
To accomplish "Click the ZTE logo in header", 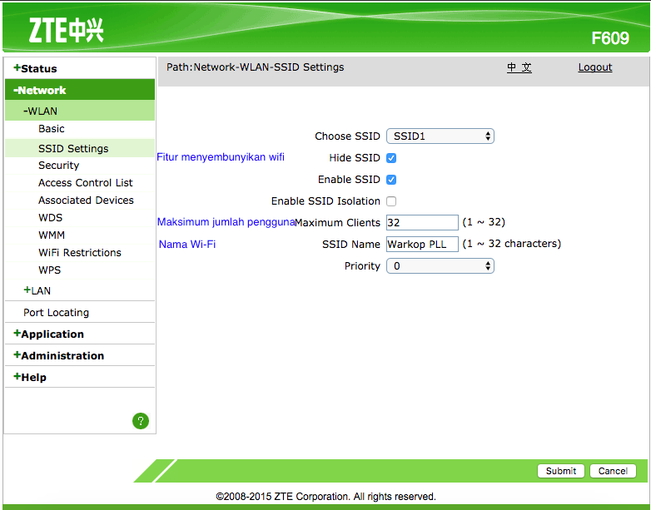I will coord(66,30).
